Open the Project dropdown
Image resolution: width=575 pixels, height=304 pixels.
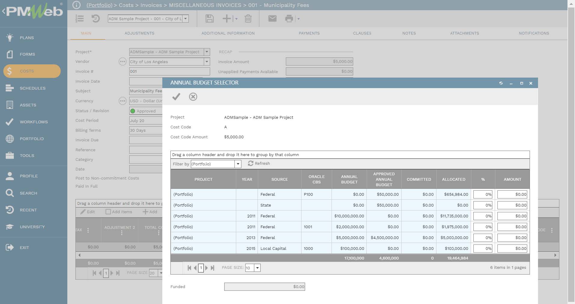[207, 52]
